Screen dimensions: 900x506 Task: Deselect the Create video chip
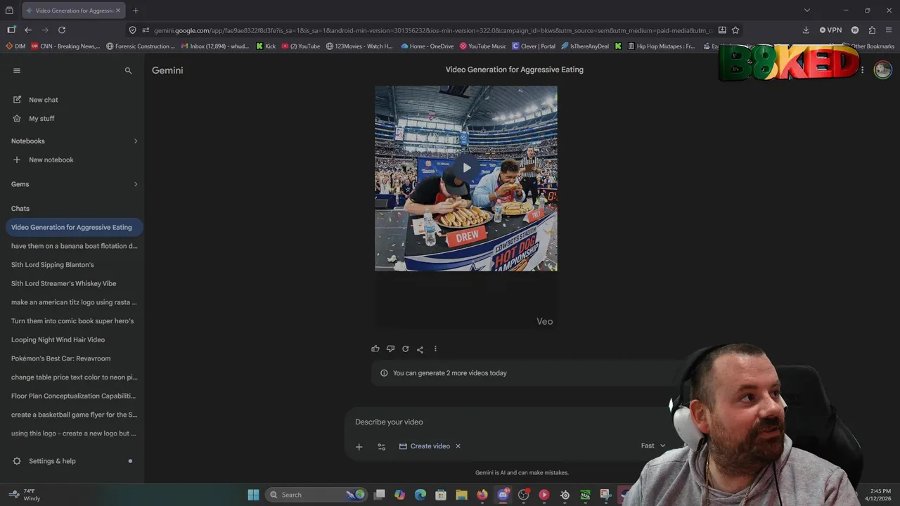458,446
